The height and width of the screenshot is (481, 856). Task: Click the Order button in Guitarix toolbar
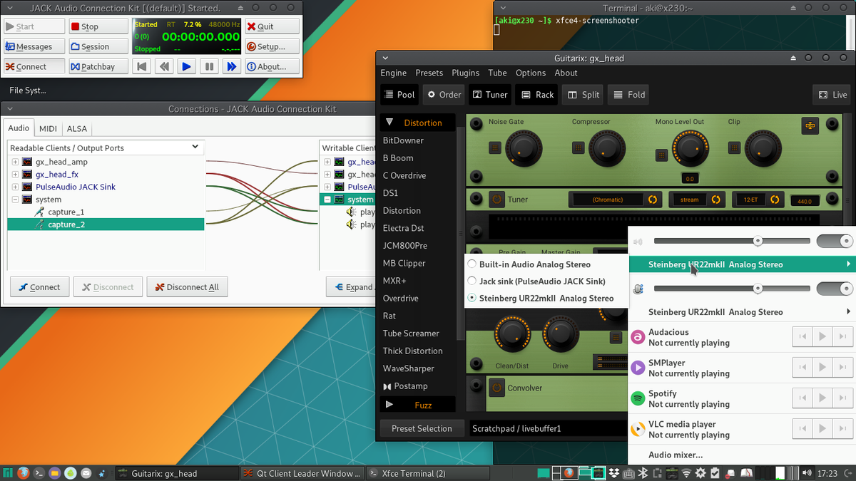[444, 94]
